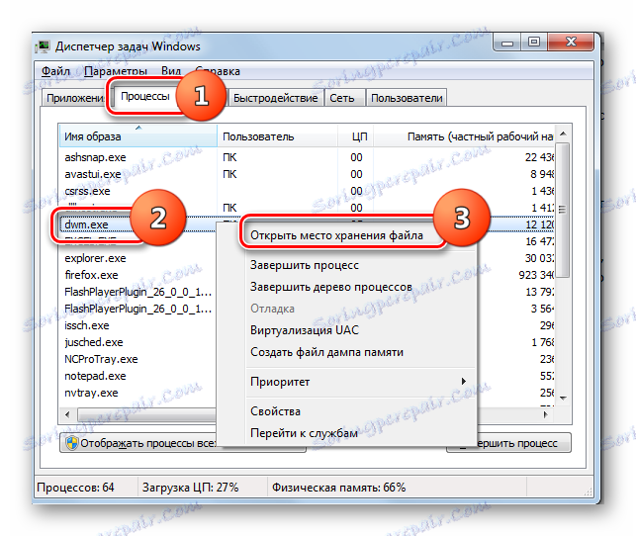Close the Task Manager window
The width and height of the screenshot is (636, 536).
point(571,42)
